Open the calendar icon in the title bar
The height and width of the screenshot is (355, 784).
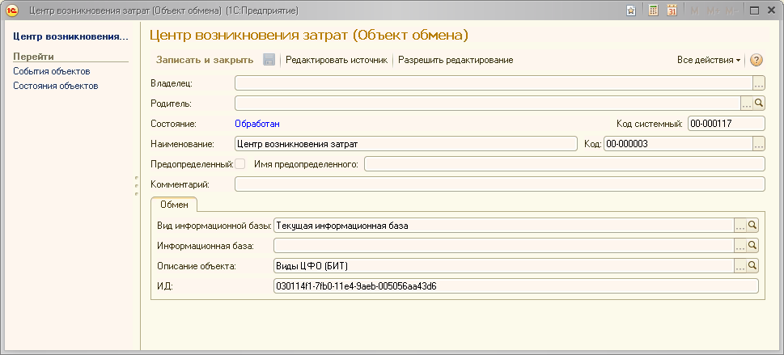672,11
